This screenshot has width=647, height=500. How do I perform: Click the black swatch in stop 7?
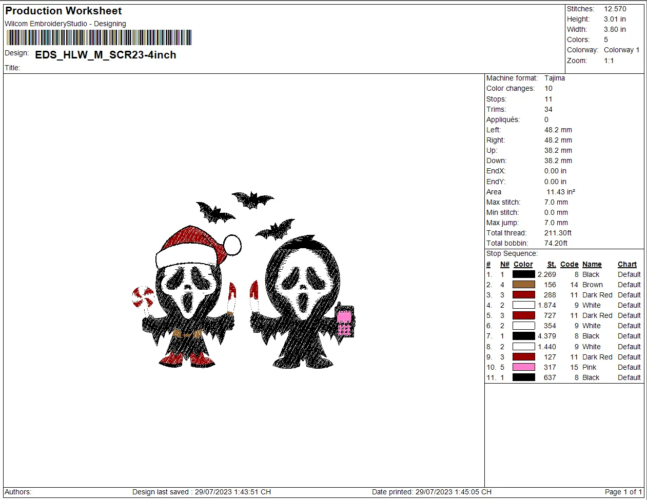[524, 336]
